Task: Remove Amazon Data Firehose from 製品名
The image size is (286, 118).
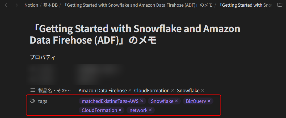Action: (x=130, y=90)
